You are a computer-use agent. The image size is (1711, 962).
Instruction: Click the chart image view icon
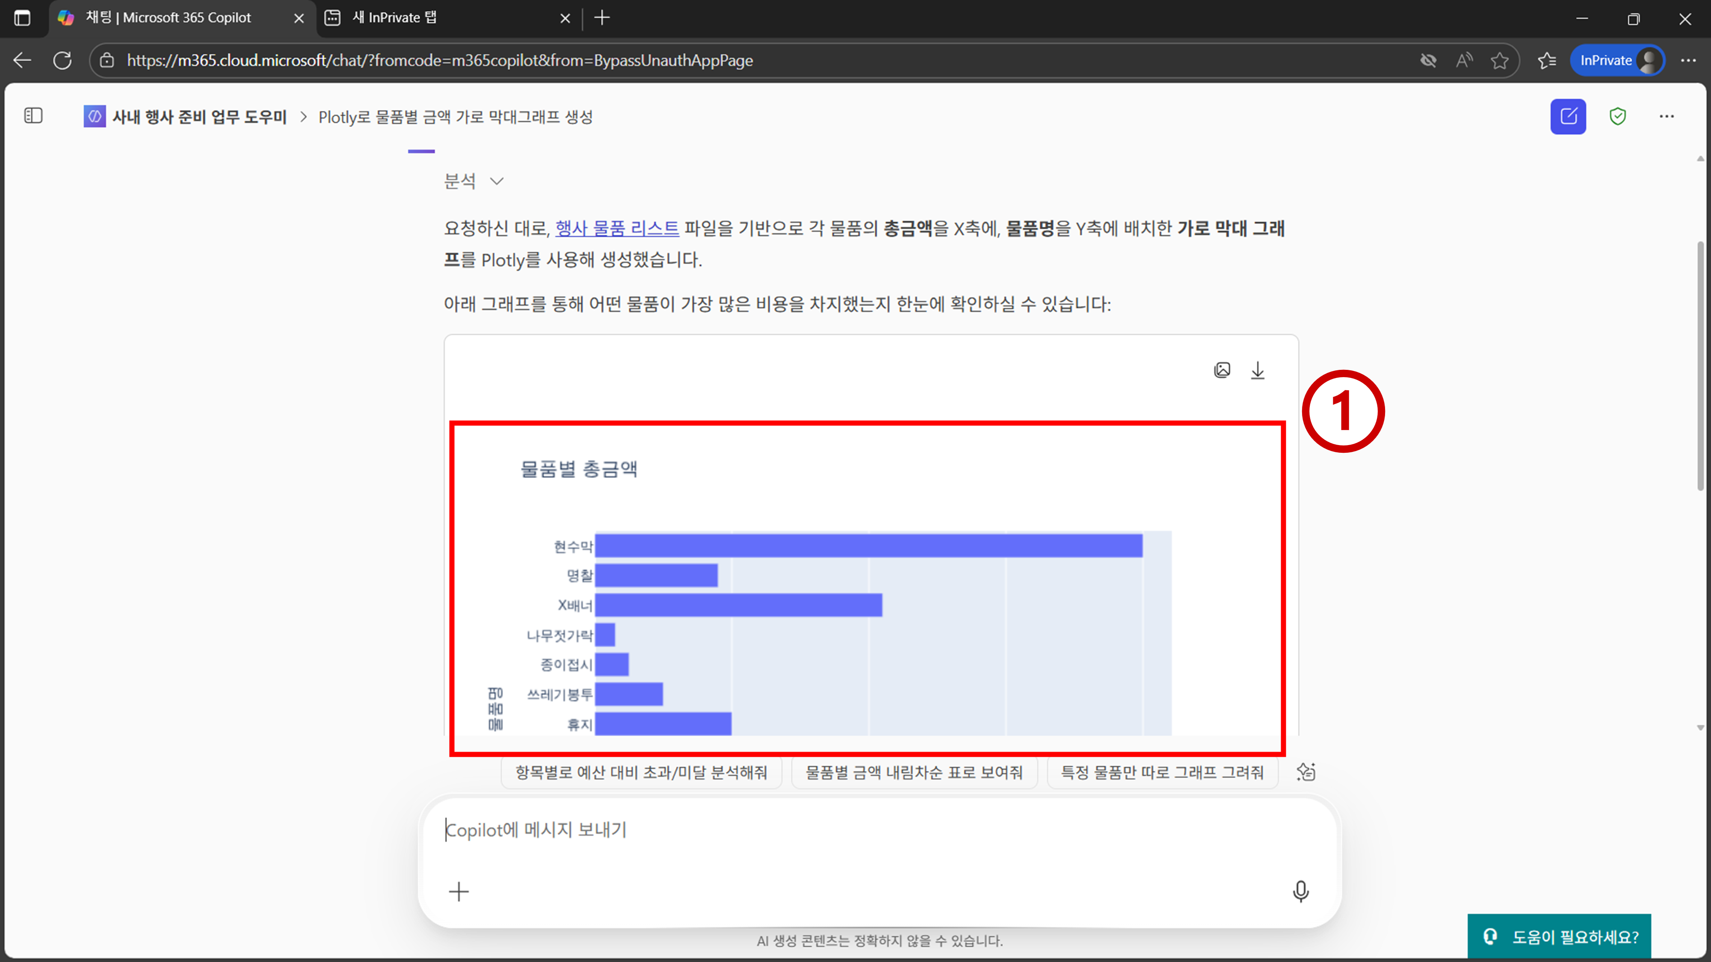tap(1222, 370)
